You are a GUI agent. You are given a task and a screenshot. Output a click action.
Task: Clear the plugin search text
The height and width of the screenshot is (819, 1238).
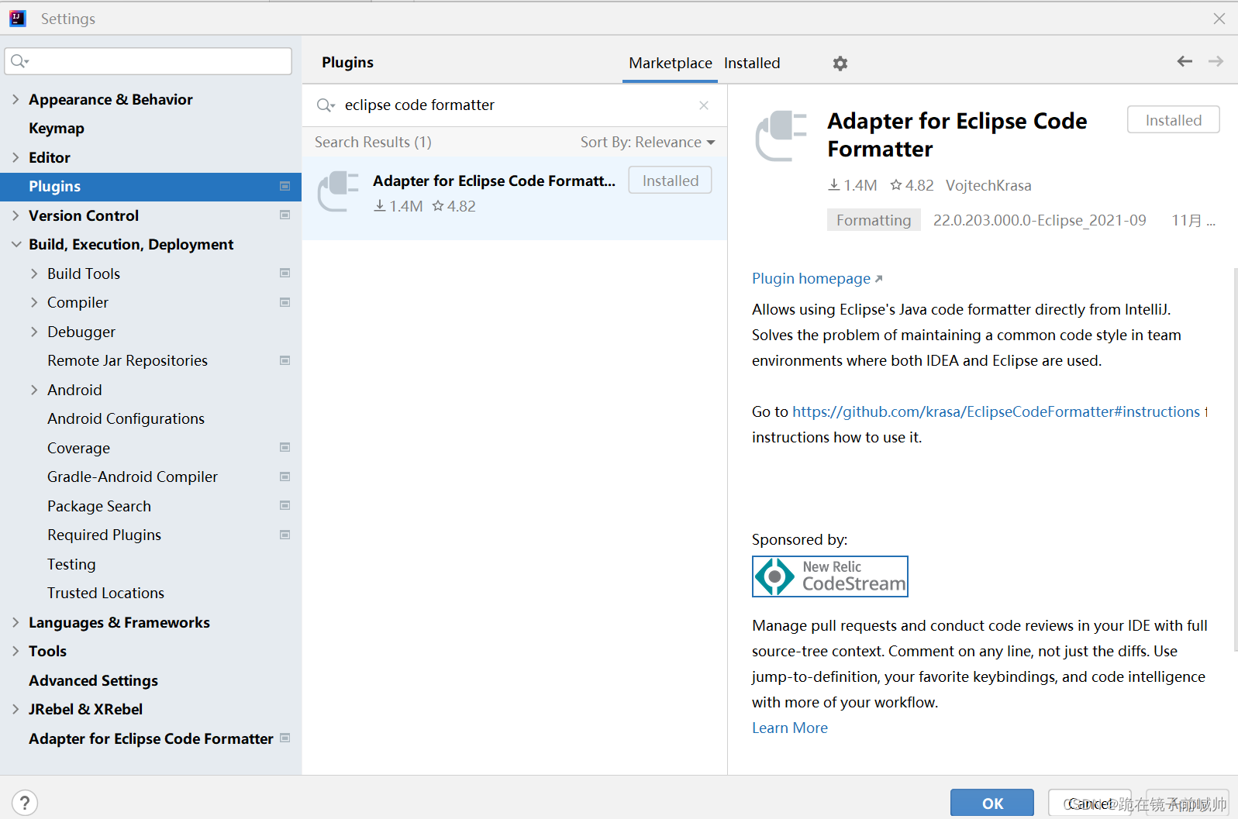704,105
